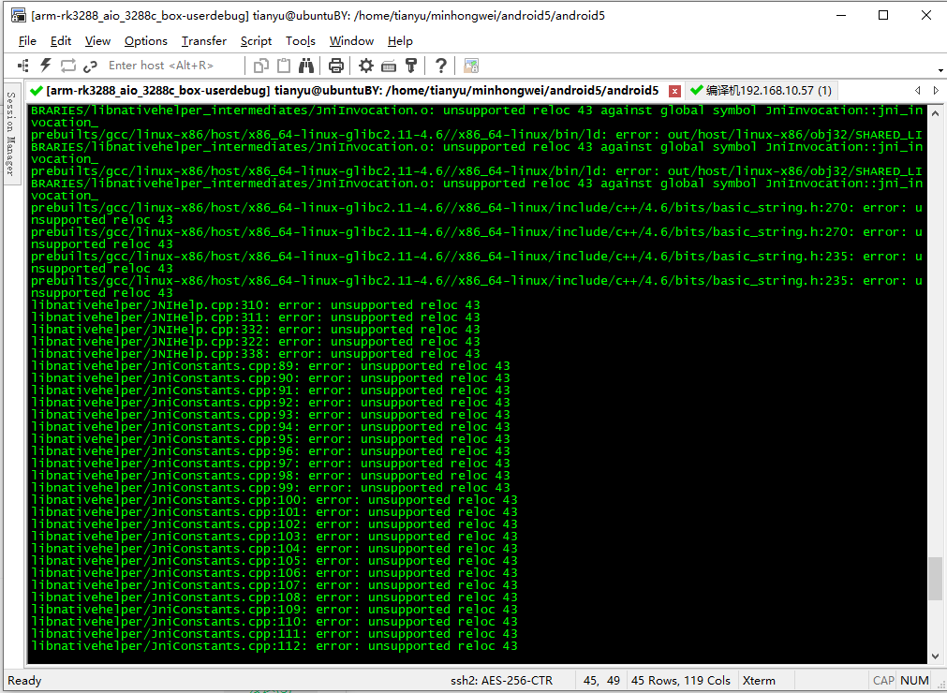Open the Transfer menu
947x693 pixels.
point(204,41)
